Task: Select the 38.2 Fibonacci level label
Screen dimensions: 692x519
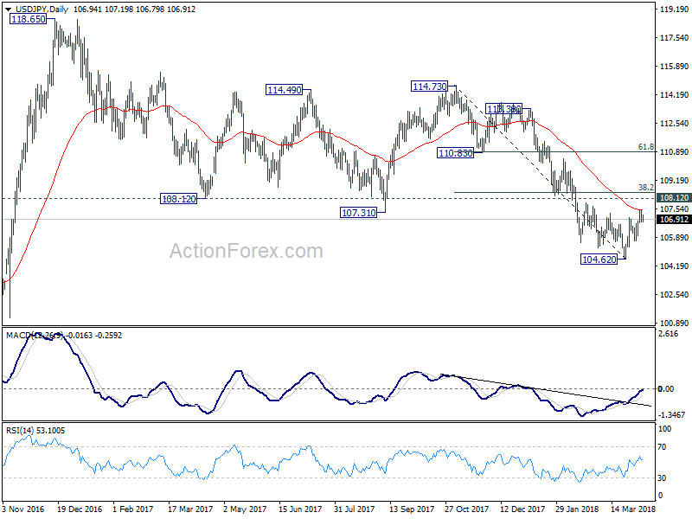Action: pos(646,188)
